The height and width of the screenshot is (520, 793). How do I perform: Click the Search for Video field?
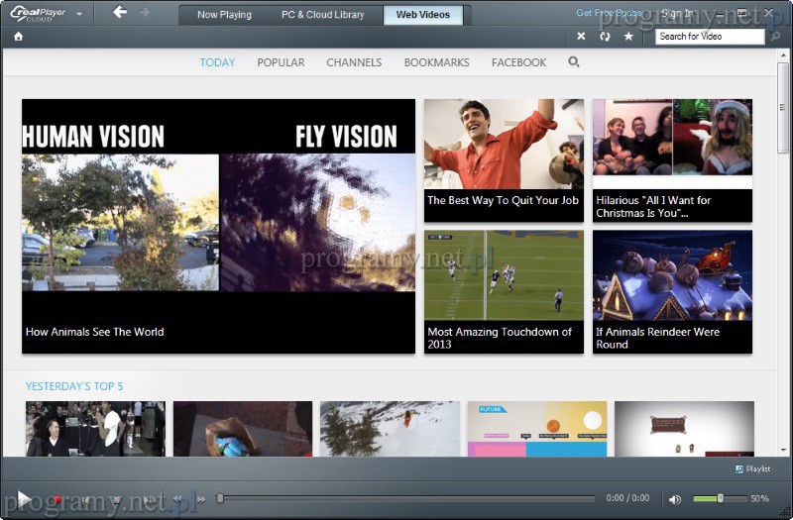[x=710, y=37]
